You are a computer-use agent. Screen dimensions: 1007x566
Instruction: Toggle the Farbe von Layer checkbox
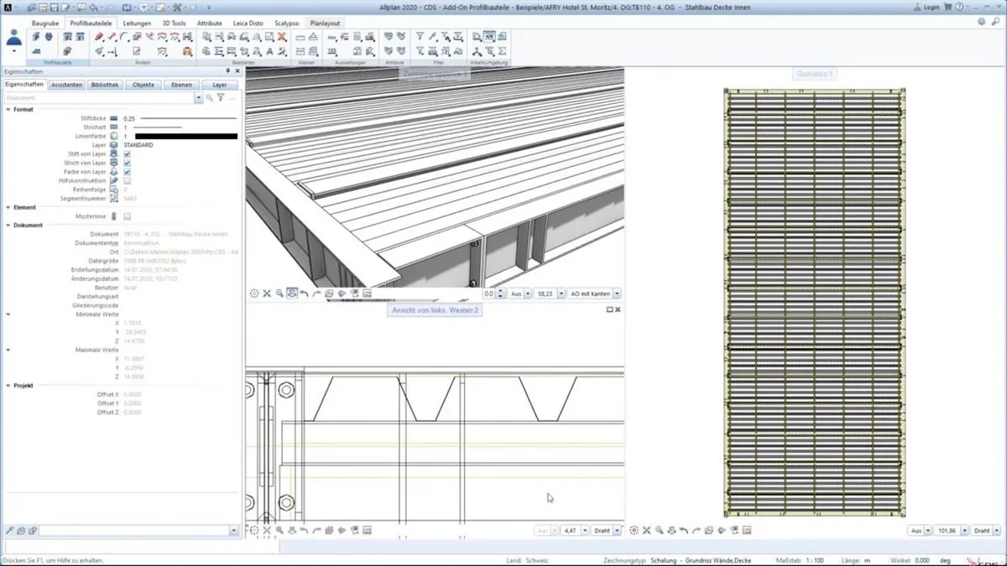[x=127, y=172]
